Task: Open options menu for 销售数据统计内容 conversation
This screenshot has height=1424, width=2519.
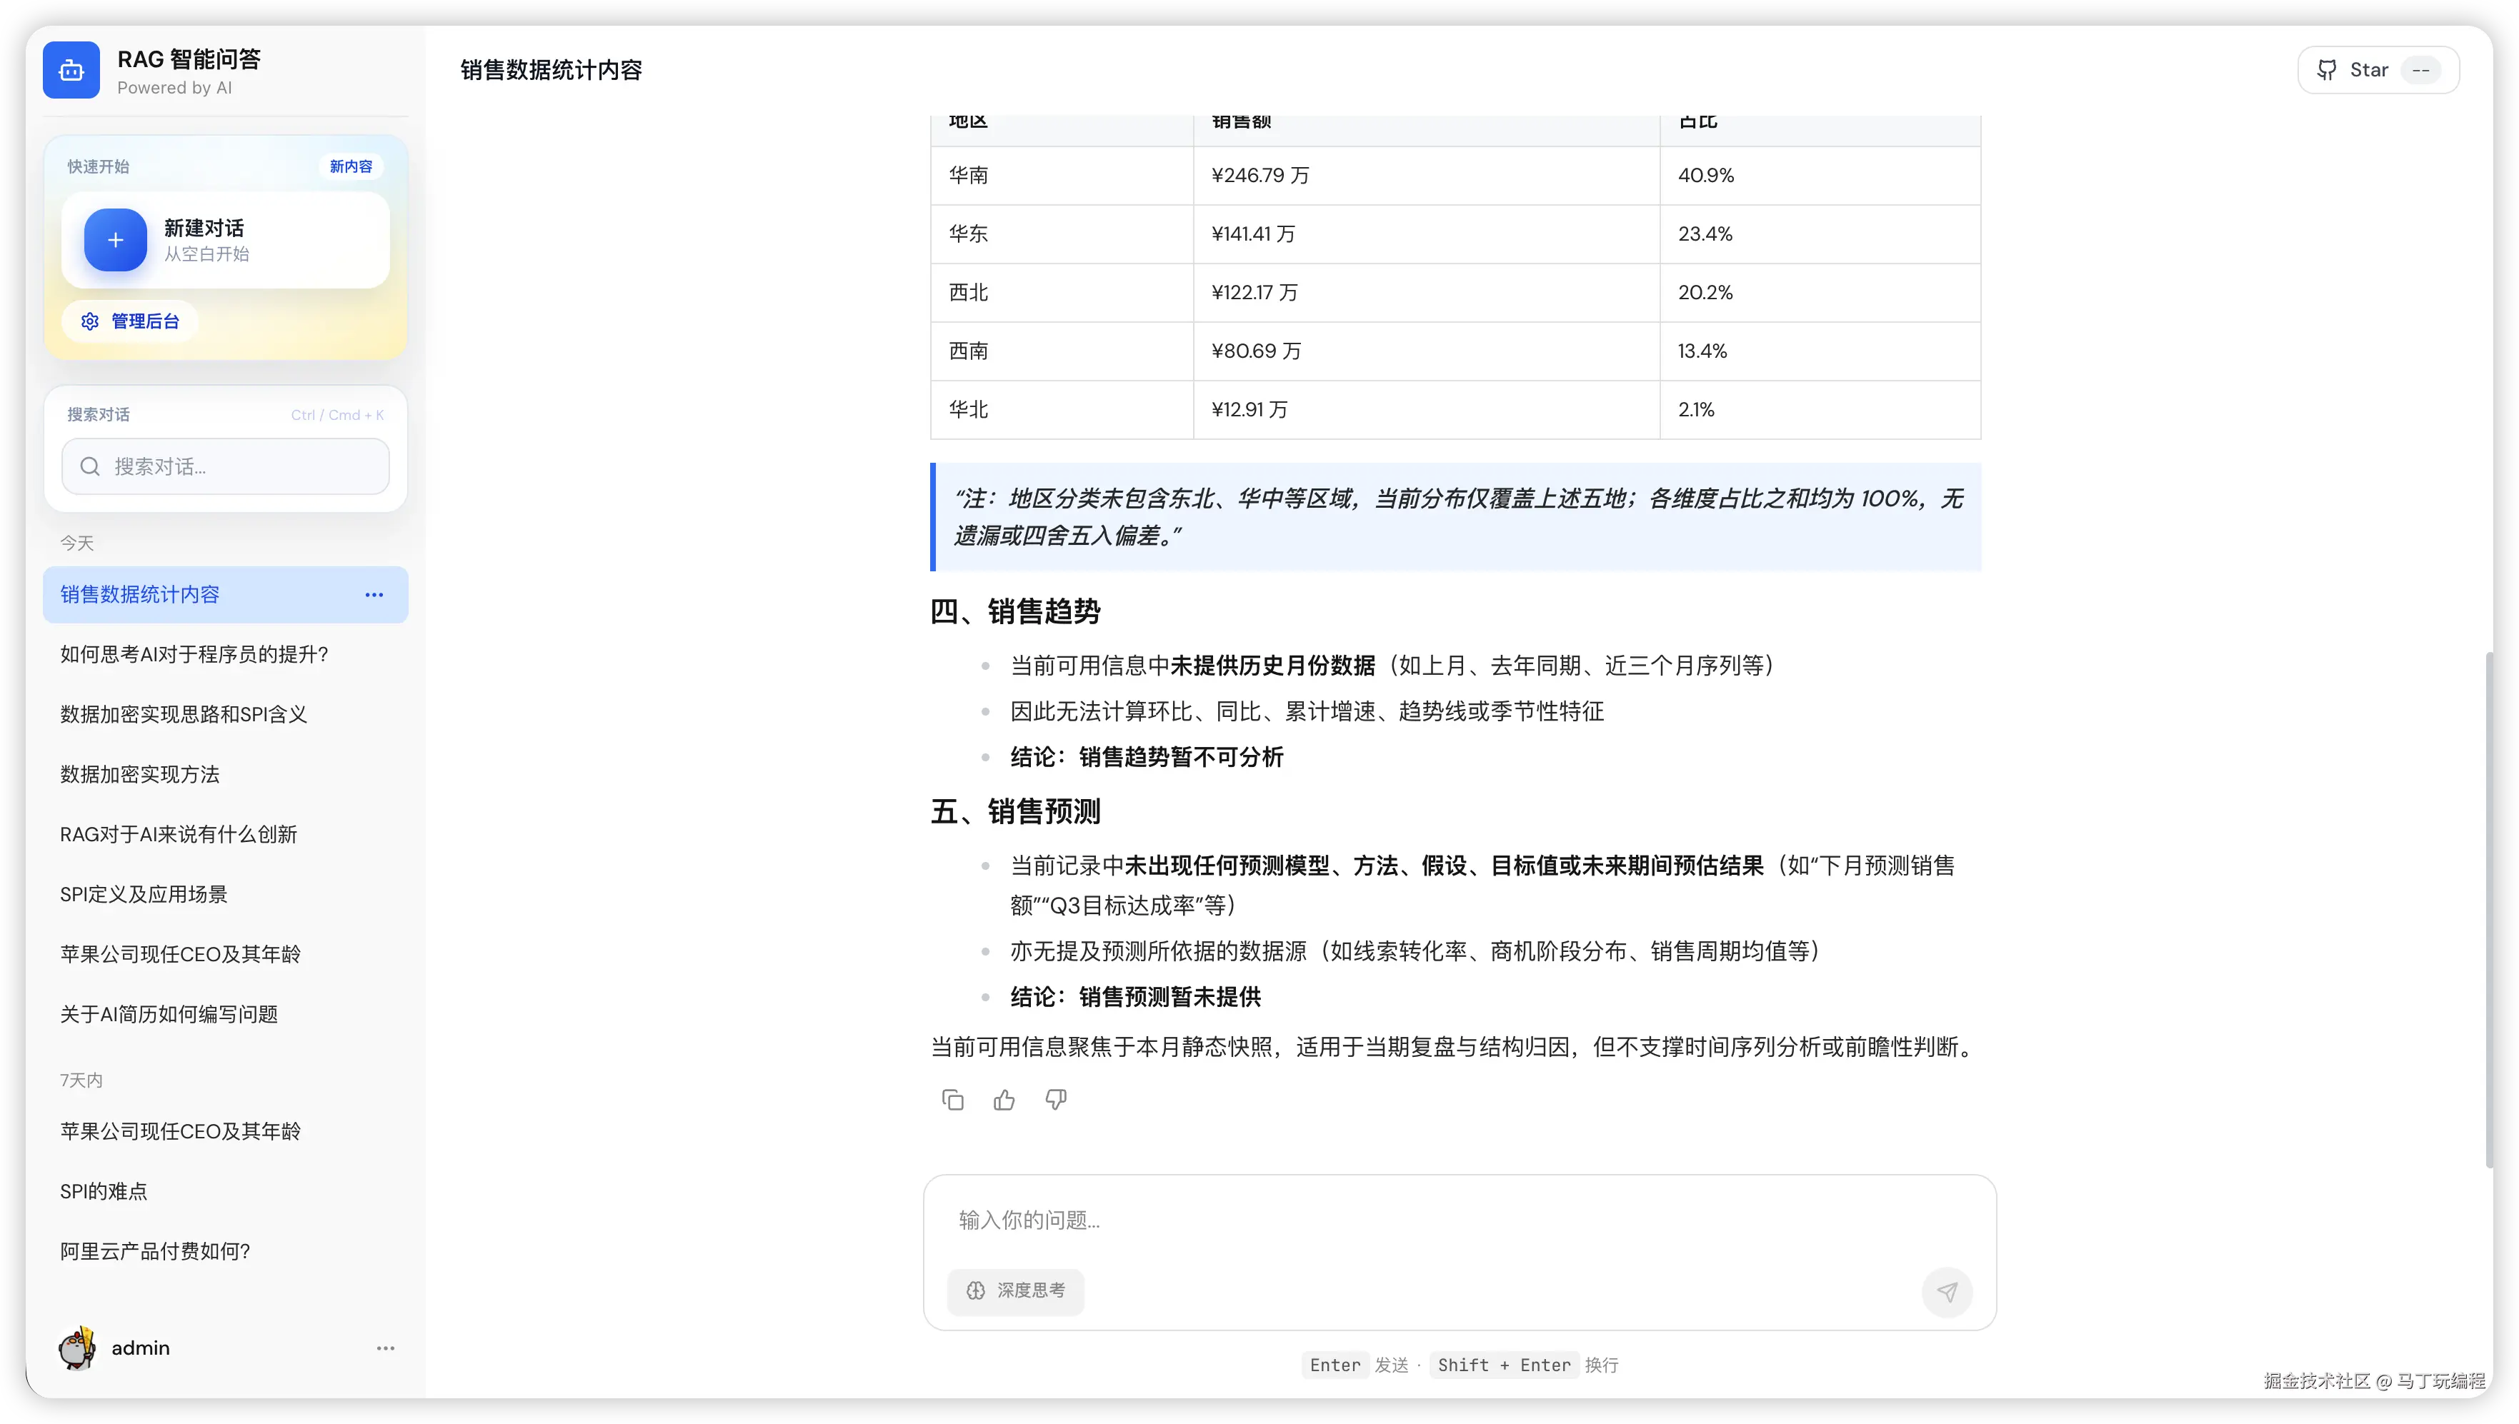Action: pyautogui.click(x=374, y=595)
